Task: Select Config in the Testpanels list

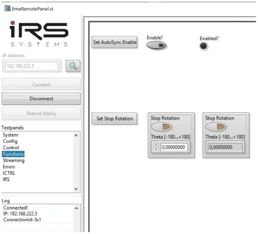Action: pos(10,141)
